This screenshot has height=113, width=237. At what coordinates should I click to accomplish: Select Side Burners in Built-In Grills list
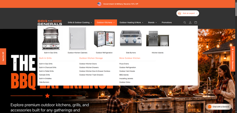tap(44, 82)
